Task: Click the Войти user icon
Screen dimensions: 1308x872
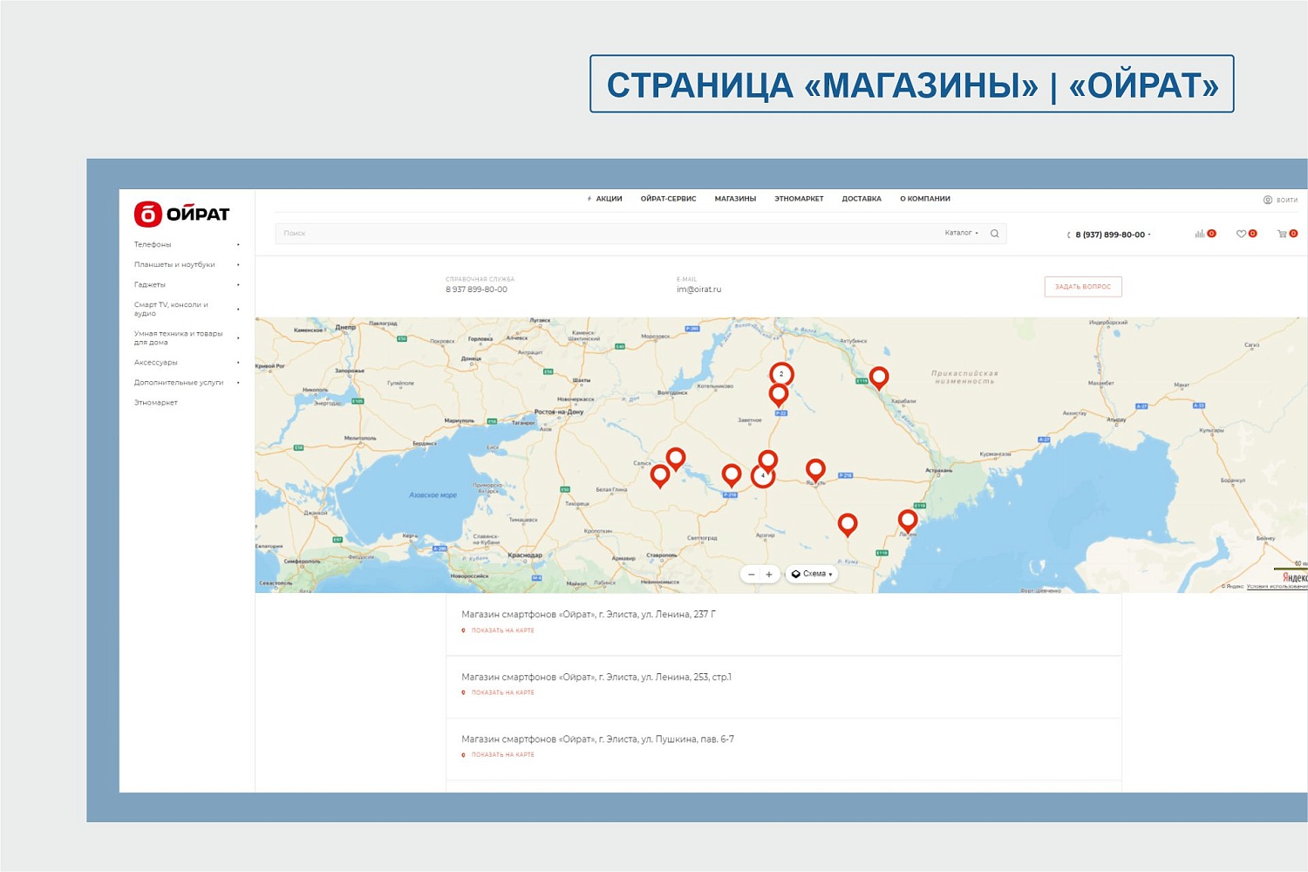Action: 1268,200
